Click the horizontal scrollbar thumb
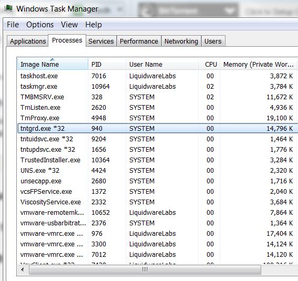The width and height of the screenshot is (298, 281). tap(145, 269)
